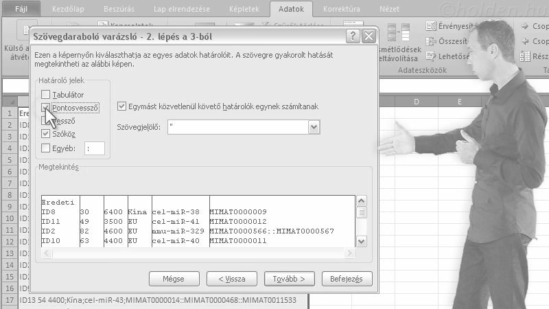Click the Részösszeg icon in ribbon
The width and height of the screenshot is (549, 309).
click(x=525, y=56)
